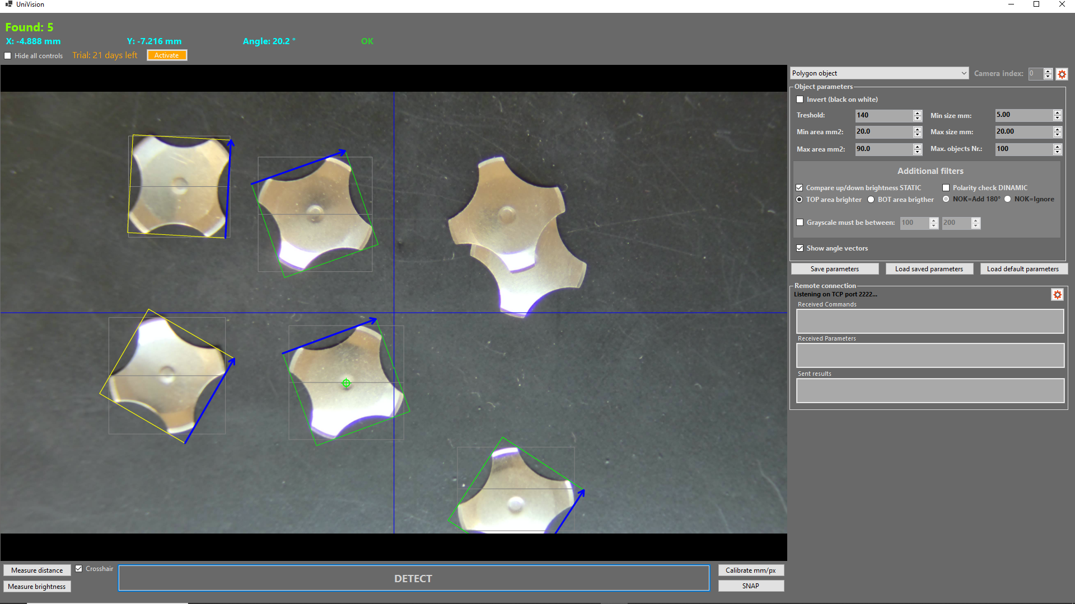Open remote connection settings gear
The height and width of the screenshot is (604, 1075).
[1057, 295]
